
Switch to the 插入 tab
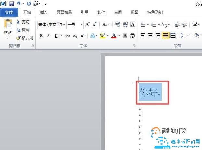coord(44,12)
